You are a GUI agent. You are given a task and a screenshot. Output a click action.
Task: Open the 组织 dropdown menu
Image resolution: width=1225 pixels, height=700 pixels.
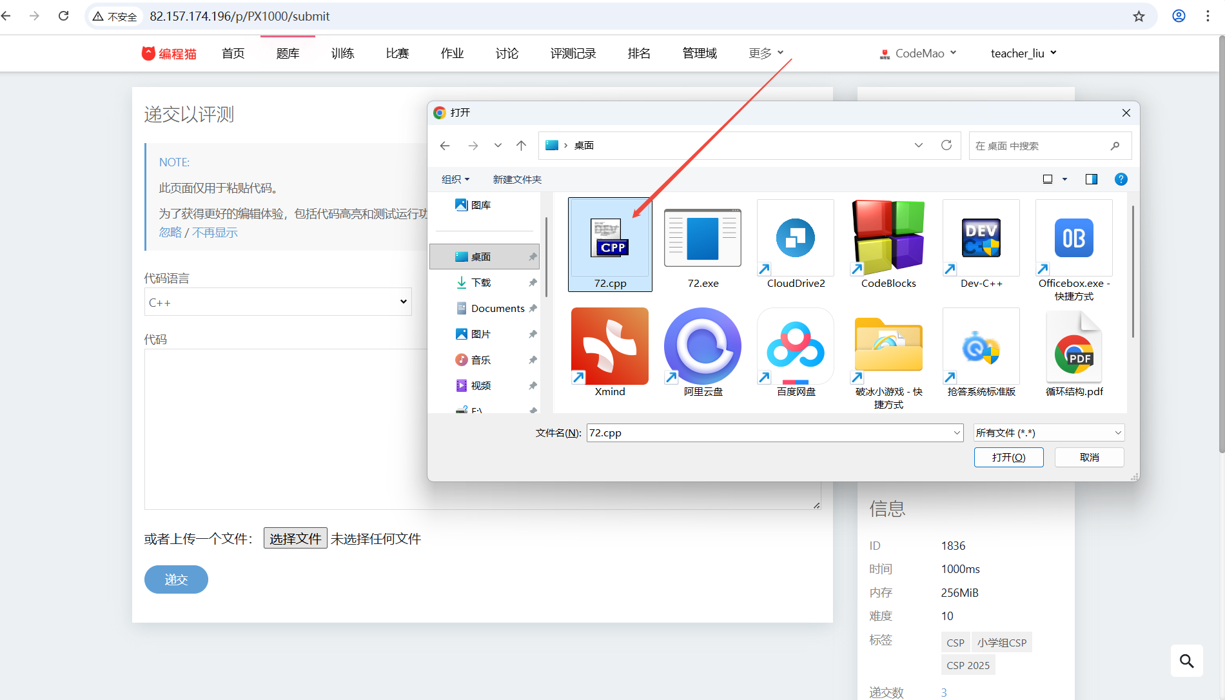click(x=455, y=179)
